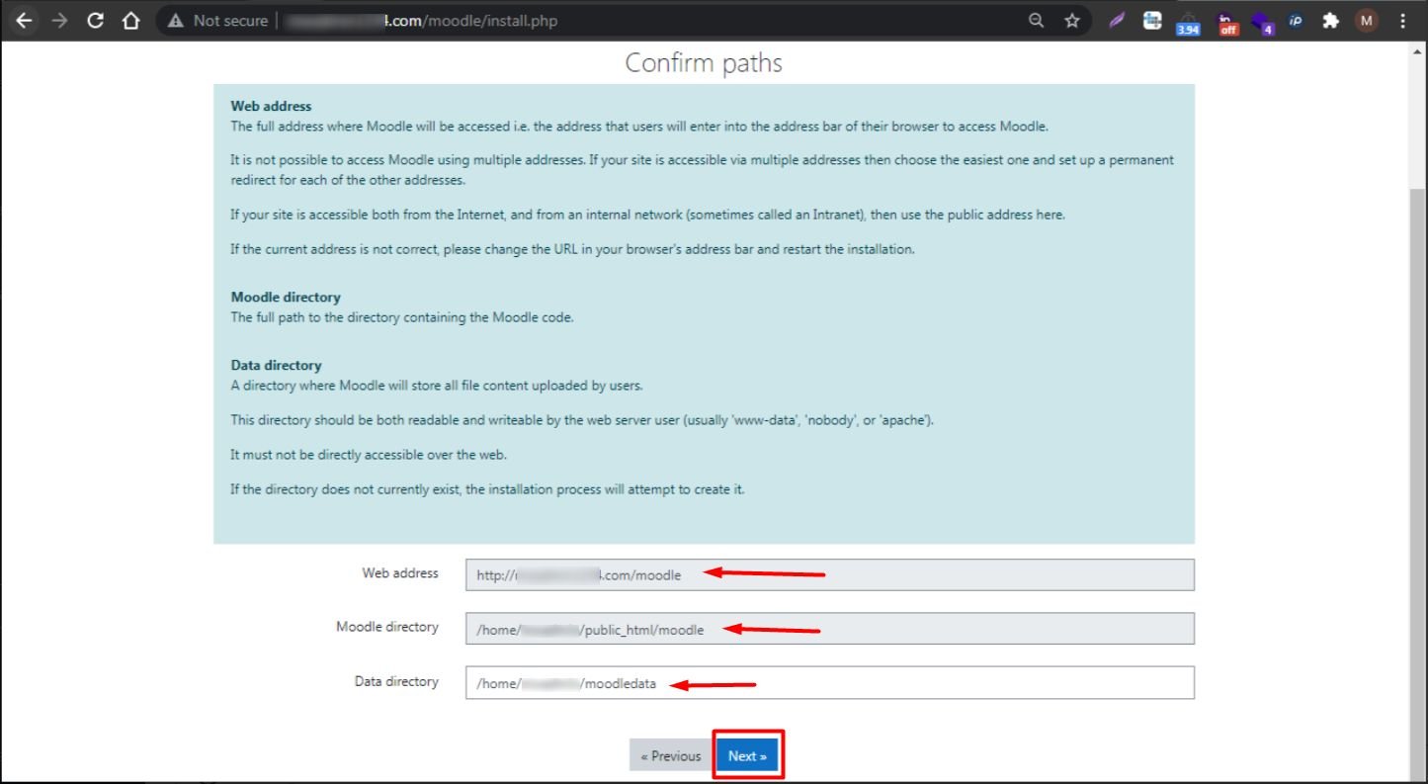The image size is (1428, 784).
Task: Click the Next » button
Action: [x=747, y=756]
